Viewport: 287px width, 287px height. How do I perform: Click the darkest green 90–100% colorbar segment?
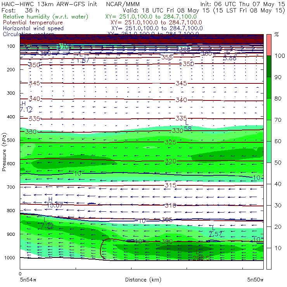[x=269, y=66]
